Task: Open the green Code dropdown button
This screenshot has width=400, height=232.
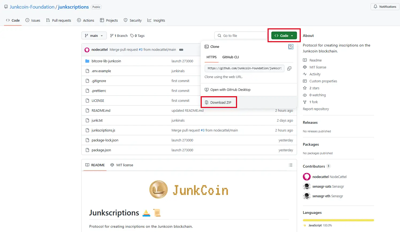Action: coord(284,36)
